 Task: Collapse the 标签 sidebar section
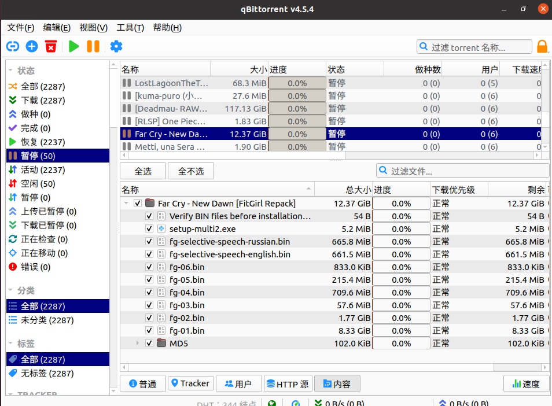[x=10, y=343]
